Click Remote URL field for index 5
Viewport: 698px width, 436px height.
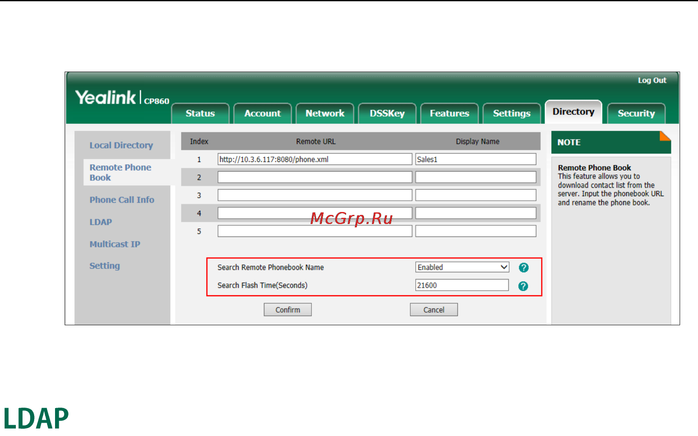pos(315,231)
